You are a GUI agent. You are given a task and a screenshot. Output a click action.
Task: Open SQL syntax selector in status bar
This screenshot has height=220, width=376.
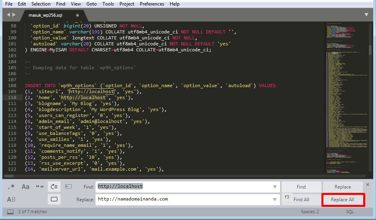(x=350, y=212)
